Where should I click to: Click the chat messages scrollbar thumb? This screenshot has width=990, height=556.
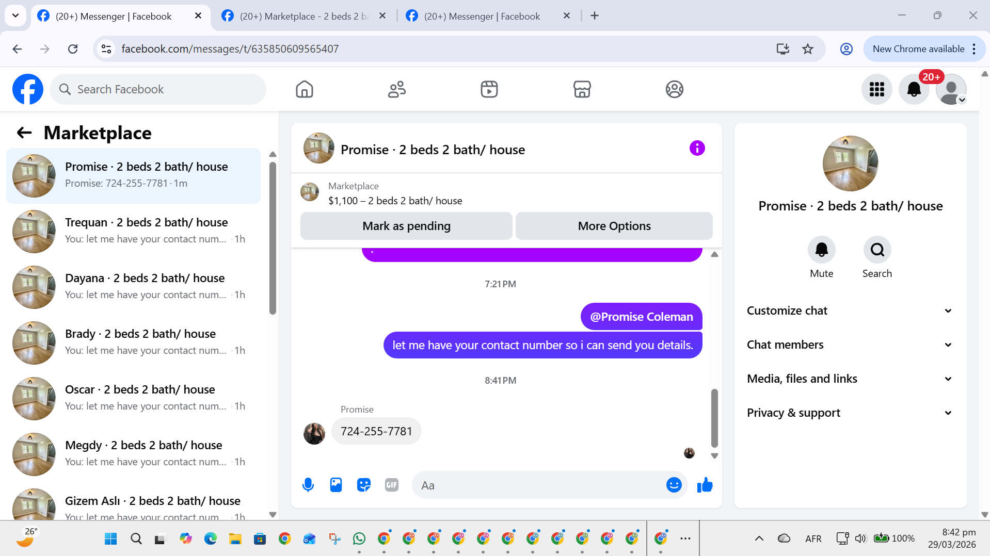click(x=714, y=418)
